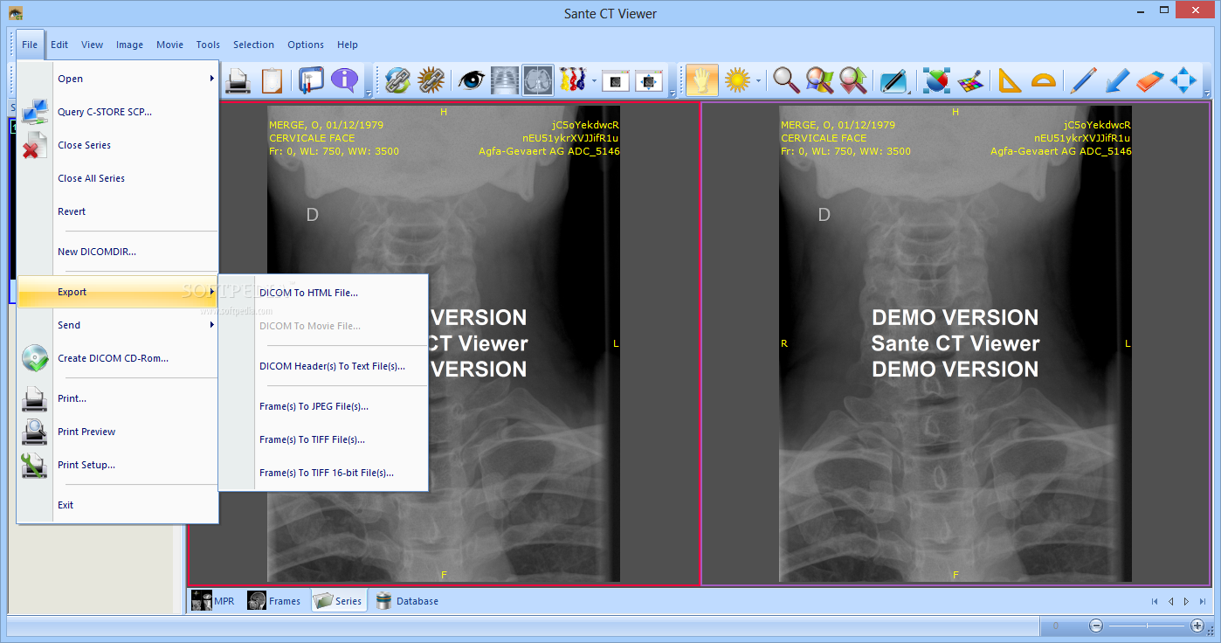Select DICOM To HTML File... export option

(323, 293)
